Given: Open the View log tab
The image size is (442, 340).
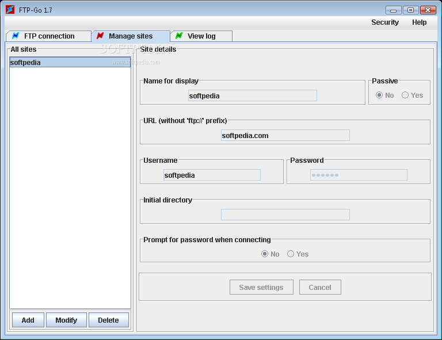Looking at the screenshot, I should [201, 36].
